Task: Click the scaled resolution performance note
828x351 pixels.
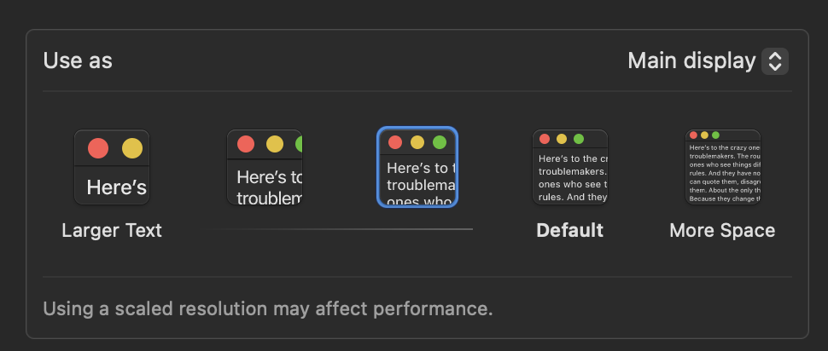Action: tap(268, 309)
